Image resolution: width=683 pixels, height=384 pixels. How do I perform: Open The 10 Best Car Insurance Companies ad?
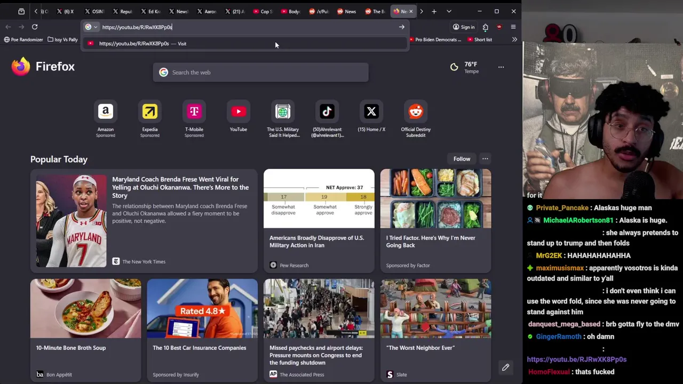tap(202, 330)
